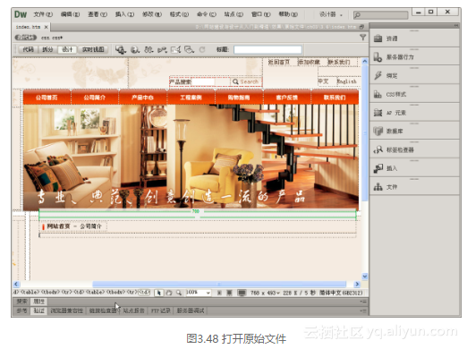467x349 pixels.
Task: Toggle 实时视图 (Live View)
Action: click(x=93, y=49)
